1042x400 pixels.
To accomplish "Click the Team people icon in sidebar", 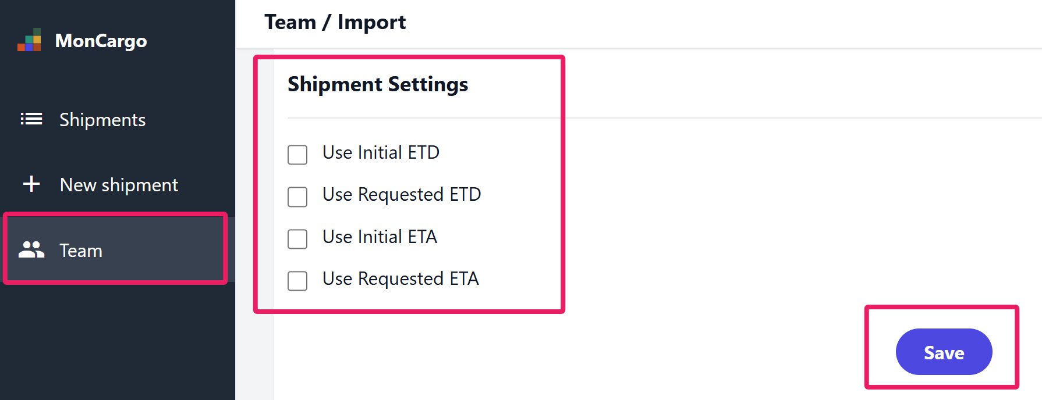I will click(x=31, y=250).
